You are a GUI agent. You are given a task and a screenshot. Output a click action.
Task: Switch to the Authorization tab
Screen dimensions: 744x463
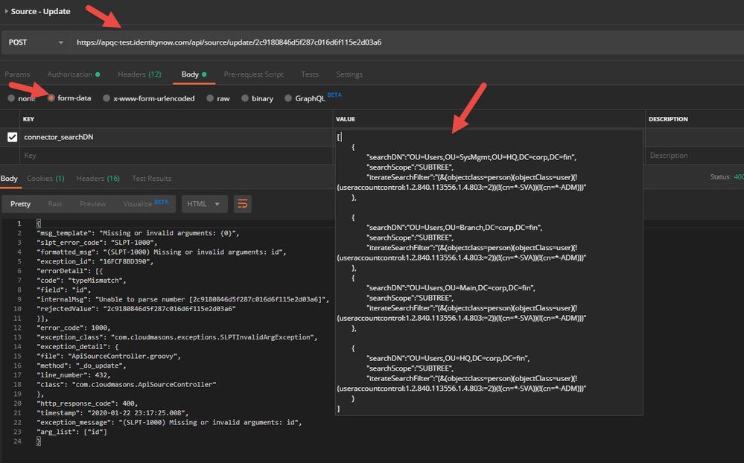[70, 74]
